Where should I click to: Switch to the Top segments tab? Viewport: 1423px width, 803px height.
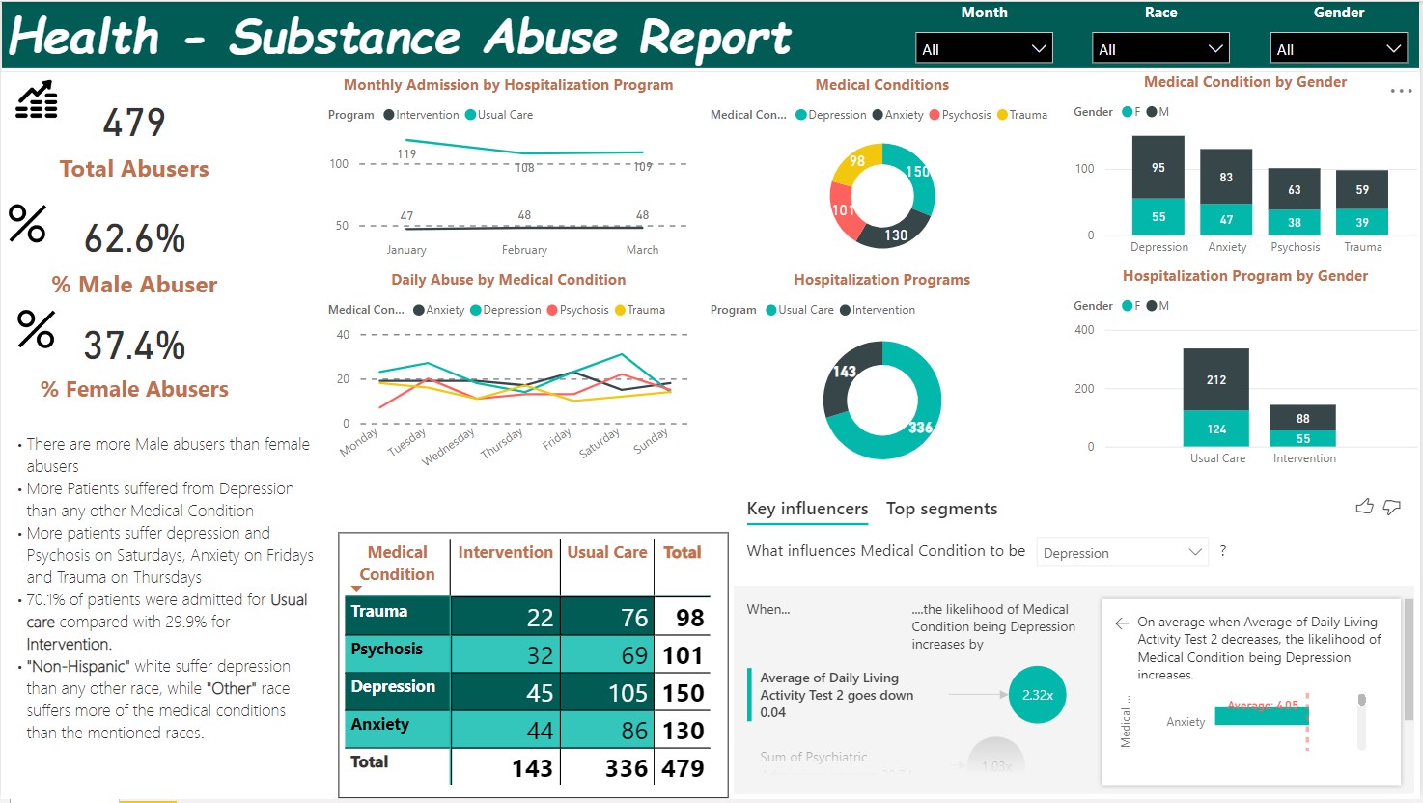point(941,509)
